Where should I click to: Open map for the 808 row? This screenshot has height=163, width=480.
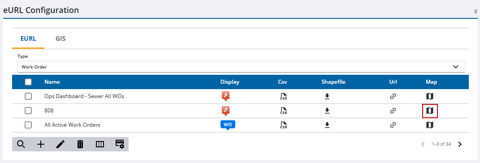(x=430, y=111)
